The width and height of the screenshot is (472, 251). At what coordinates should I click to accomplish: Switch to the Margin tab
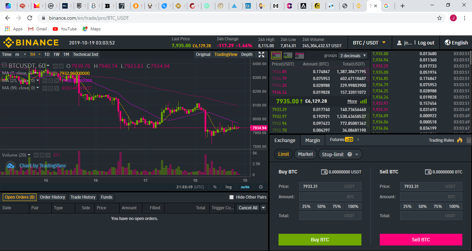pos(313,140)
